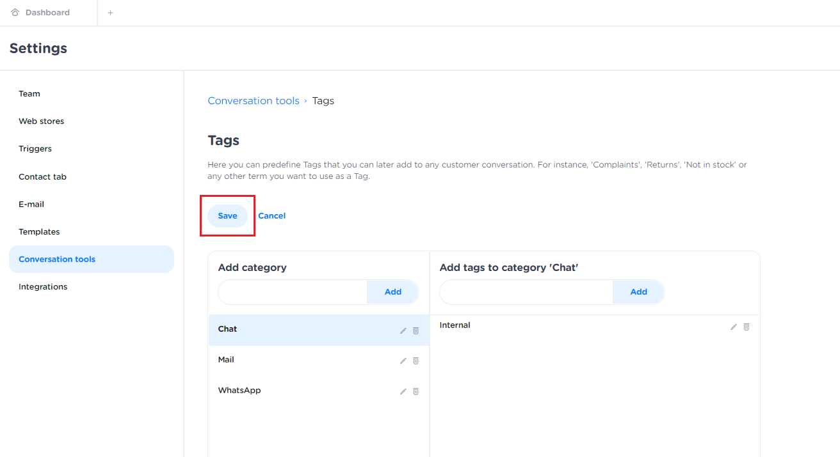The height and width of the screenshot is (457, 840).
Task: Edit the WhatsApp category with pencil icon
Action: (403, 392)
